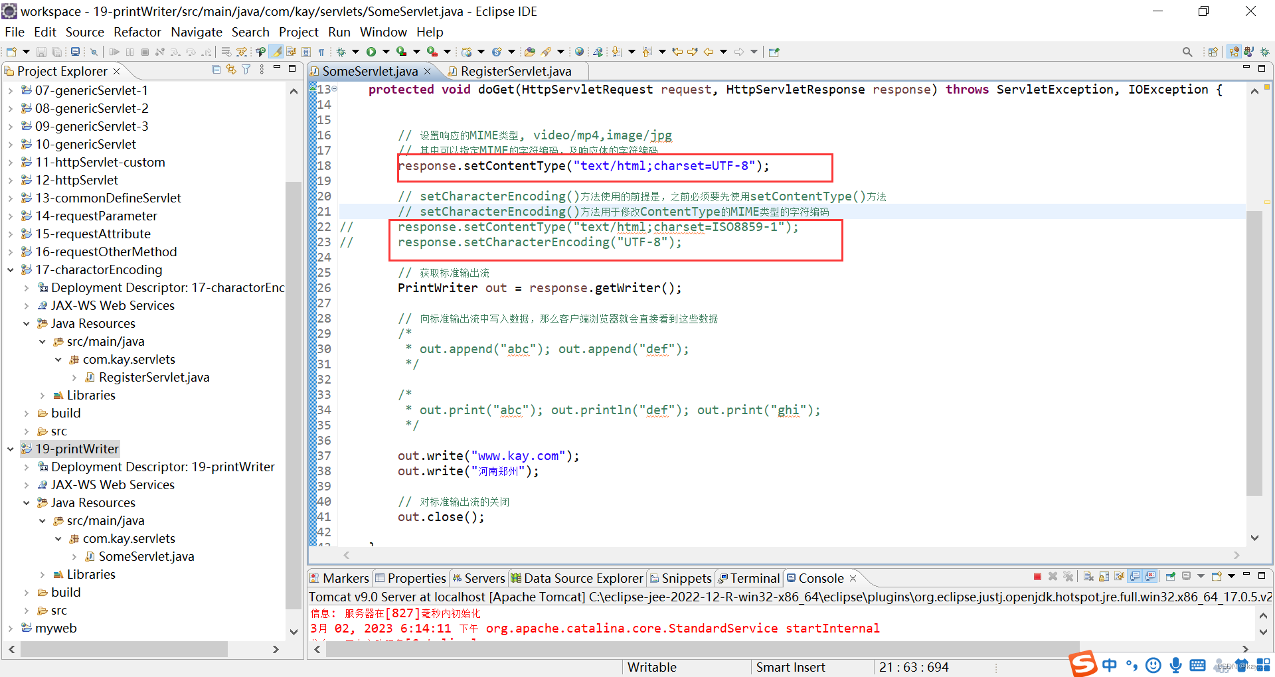Toggle Sogou punctuation mode button

(1132, 664)
